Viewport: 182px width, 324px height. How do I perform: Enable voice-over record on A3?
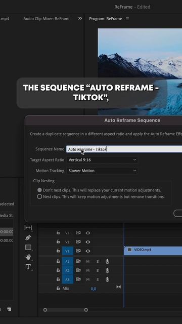pyautogui.click(x=107, y=279)
